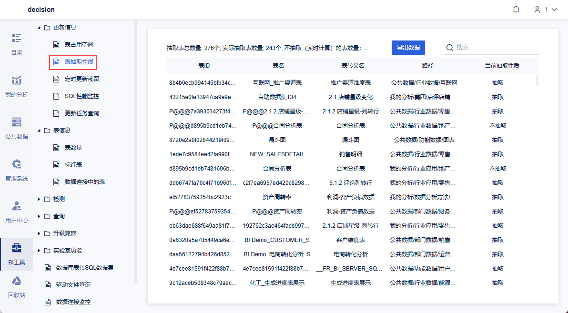This screenshot has width=568, height=313.
Task: Click document icon beside 表占用空间
Action: click(56, 45)
